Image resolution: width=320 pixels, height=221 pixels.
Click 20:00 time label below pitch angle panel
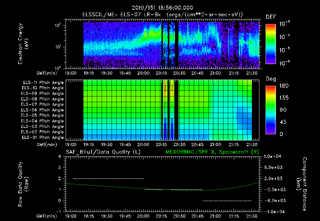[143, 145]
